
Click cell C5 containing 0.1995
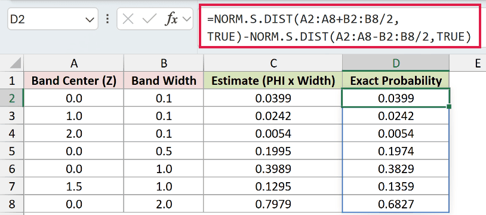point(273,151)
